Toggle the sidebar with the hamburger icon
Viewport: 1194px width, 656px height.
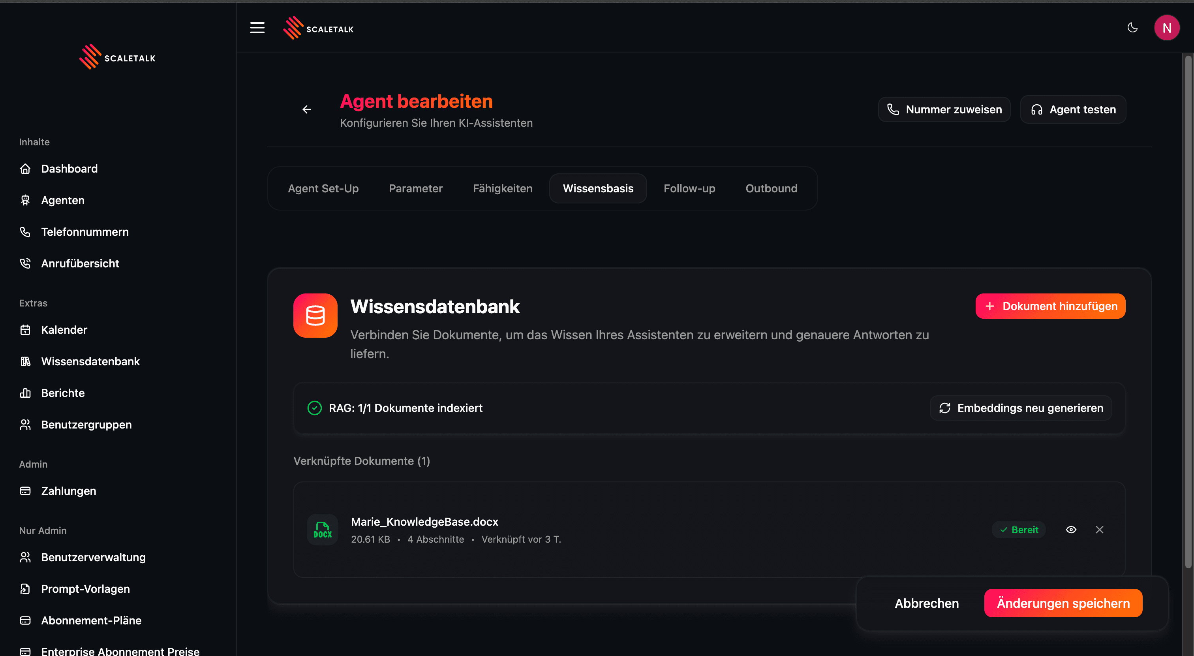[x=257, y=27]
